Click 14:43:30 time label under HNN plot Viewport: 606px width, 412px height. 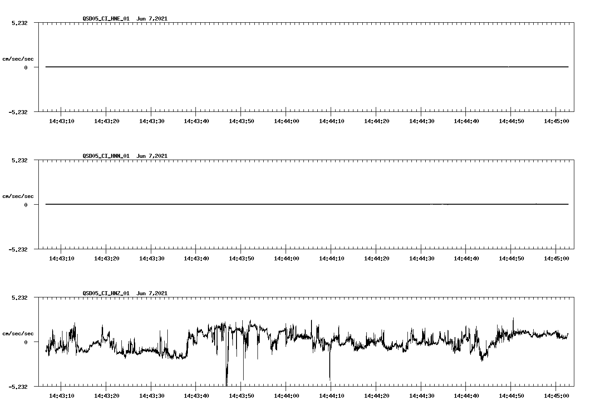pyautogui.click(x=152, y=258)
